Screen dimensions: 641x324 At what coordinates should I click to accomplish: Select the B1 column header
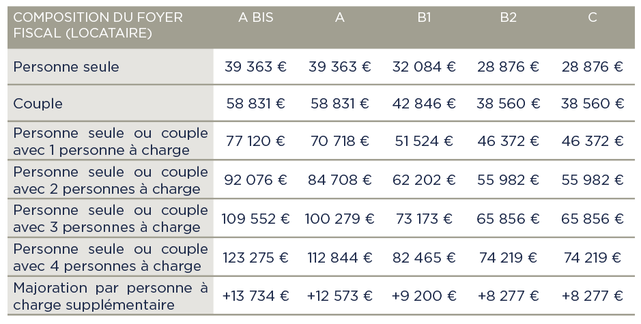(424, 18)
